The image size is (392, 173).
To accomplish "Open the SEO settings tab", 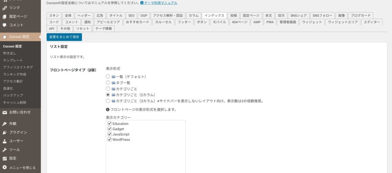I will coord(131,15).
